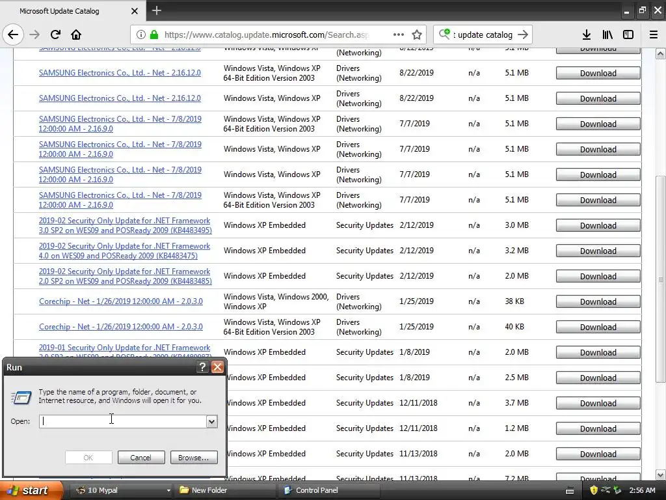Open Corechip Net link for Windows 2000 row
666x500 pixels.
[x=120, y=301]
